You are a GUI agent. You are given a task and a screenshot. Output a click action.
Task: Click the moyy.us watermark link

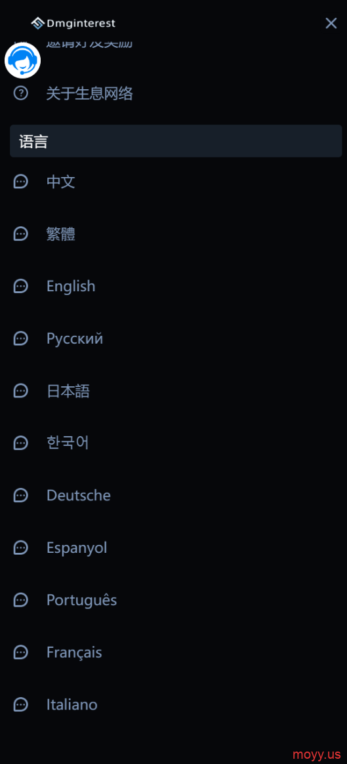point(317,754)
